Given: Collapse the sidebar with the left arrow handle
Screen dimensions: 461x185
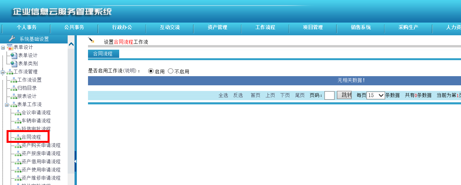Looking at the screenshot, I should click(75, 161).
